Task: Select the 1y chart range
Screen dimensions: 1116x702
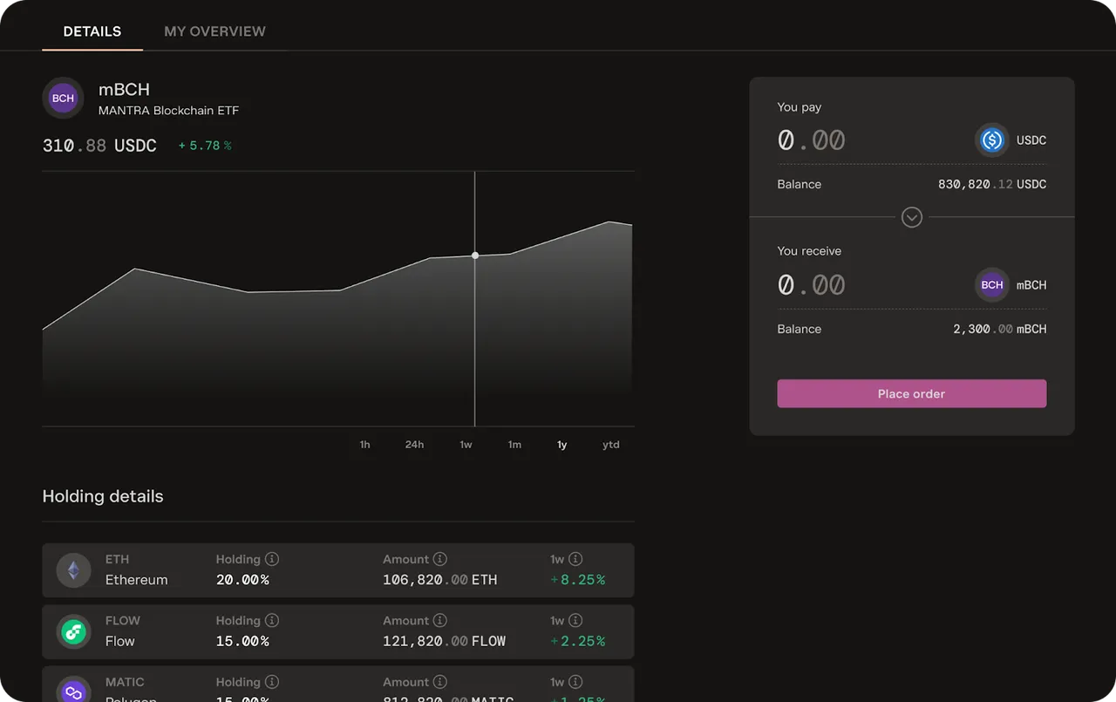Action: 562,445
